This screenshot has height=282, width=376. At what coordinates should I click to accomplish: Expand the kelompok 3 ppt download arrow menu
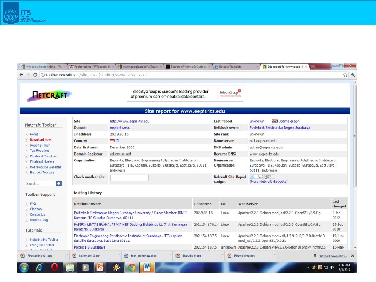tap(119, 256)
